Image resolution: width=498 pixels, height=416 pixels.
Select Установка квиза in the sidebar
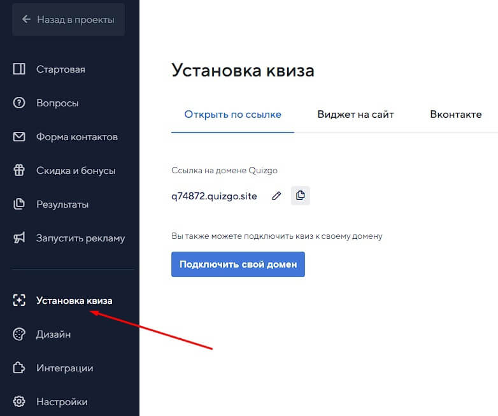74,301
